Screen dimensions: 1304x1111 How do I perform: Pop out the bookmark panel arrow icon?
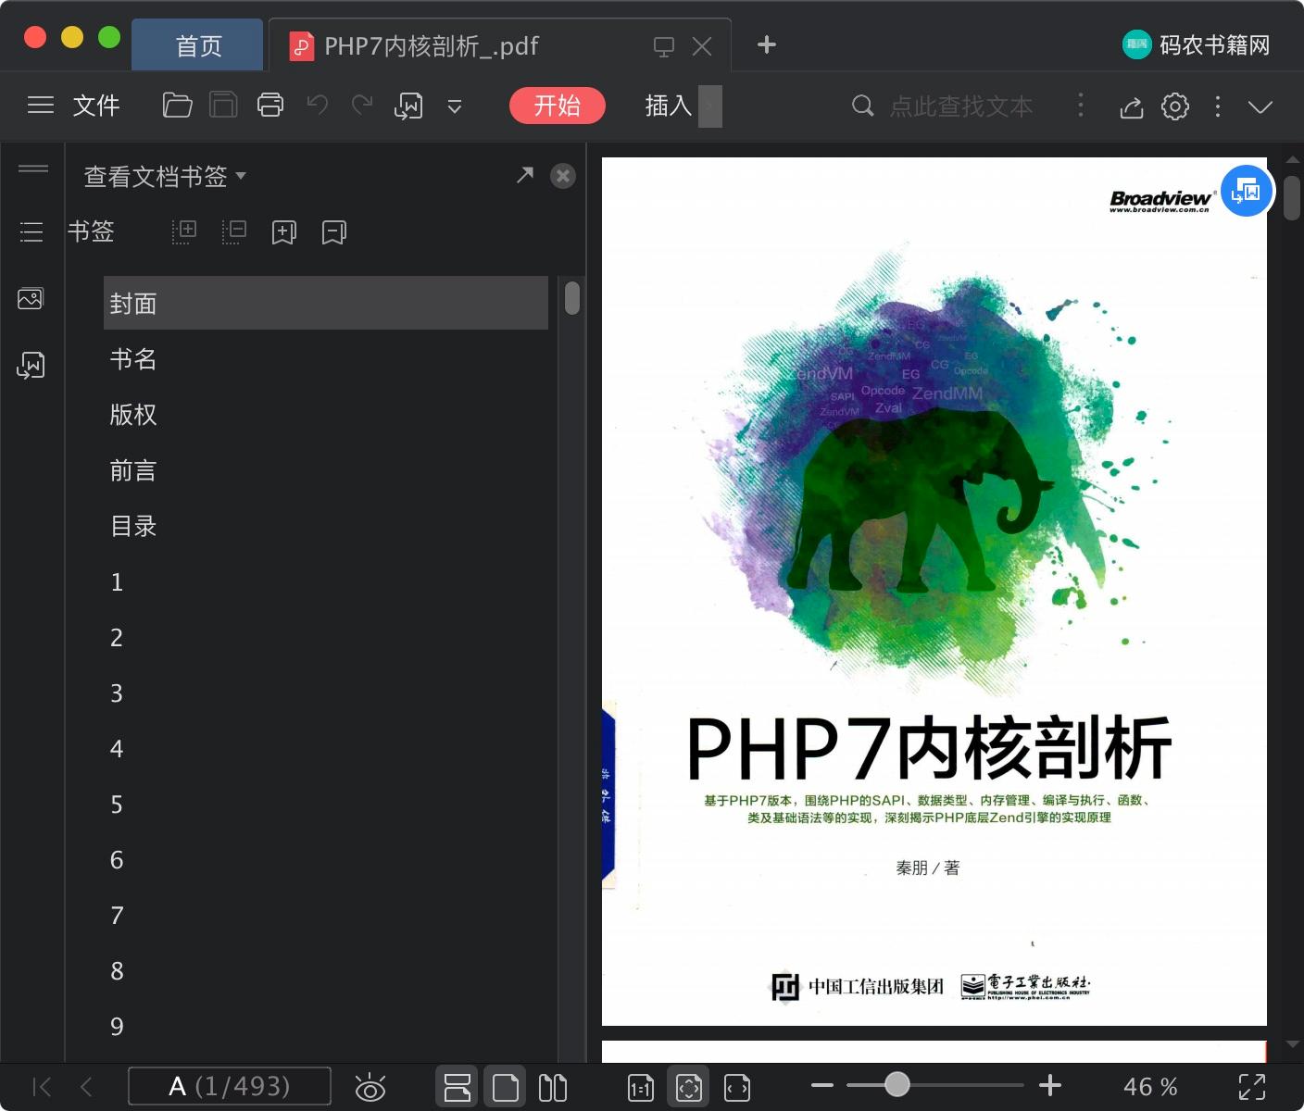click(525, 175)
